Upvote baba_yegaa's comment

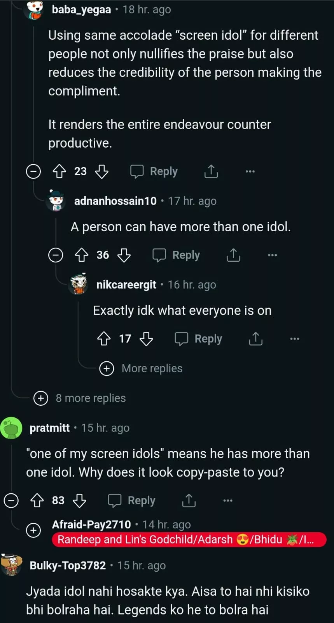pos(59,171)
